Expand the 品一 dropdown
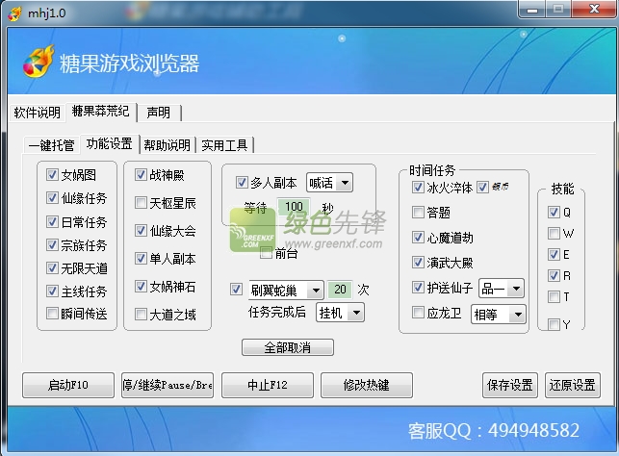The width and height of the screenshot is (619, 456). click(x=502, y=289)
